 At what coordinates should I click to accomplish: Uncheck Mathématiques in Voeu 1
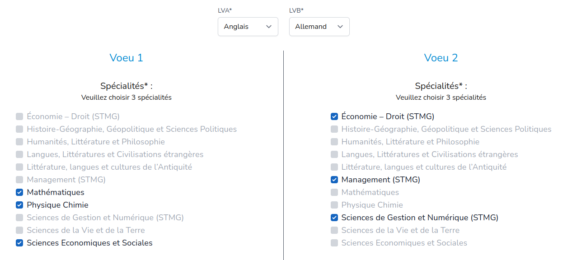tap(19, 192)
